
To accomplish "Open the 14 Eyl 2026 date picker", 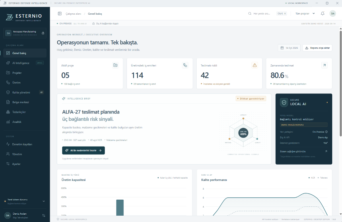I will [x=289, y=48].
